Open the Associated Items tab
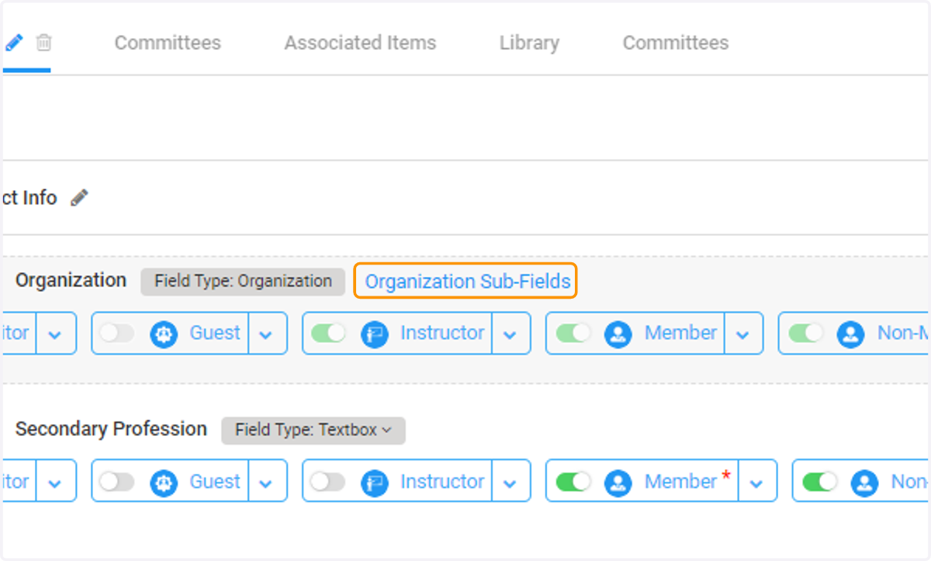 pyautogui.click(x=360, y=43)
